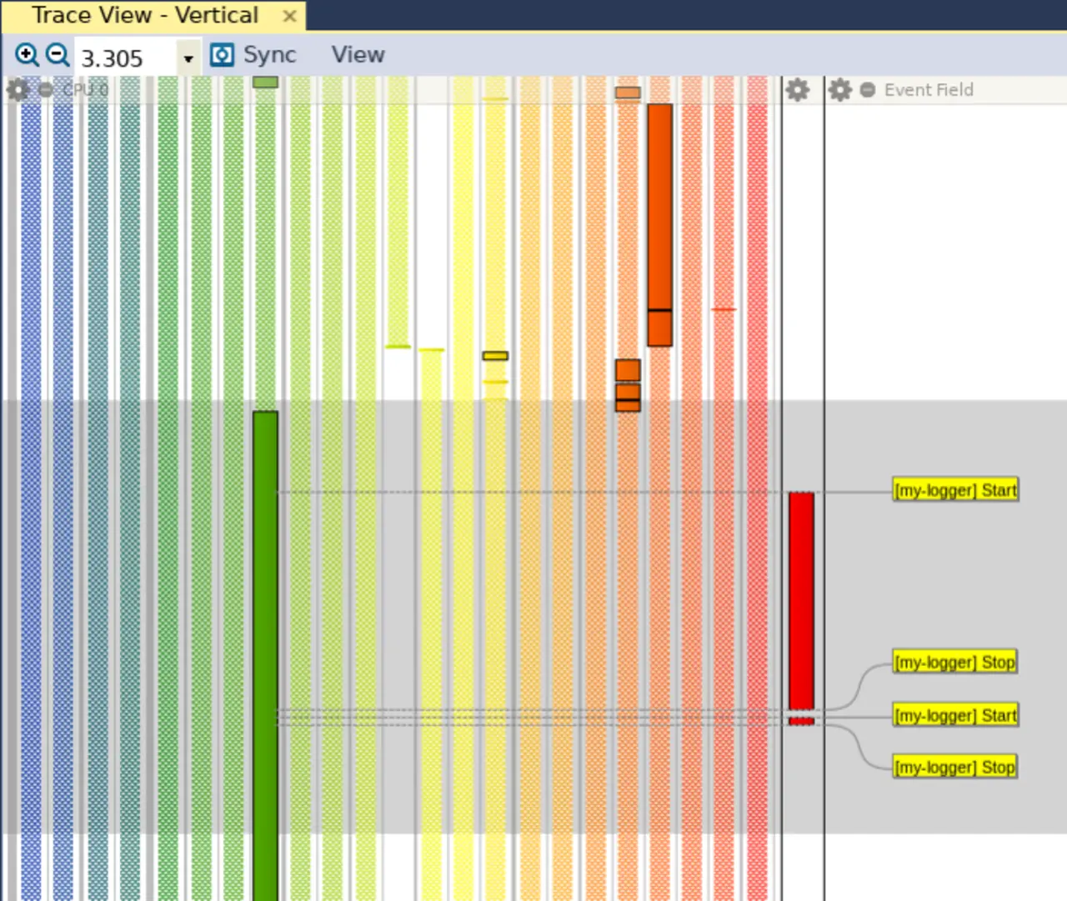Select the long dark green trace bar
1067x901 pixels.
coord(265,650)
